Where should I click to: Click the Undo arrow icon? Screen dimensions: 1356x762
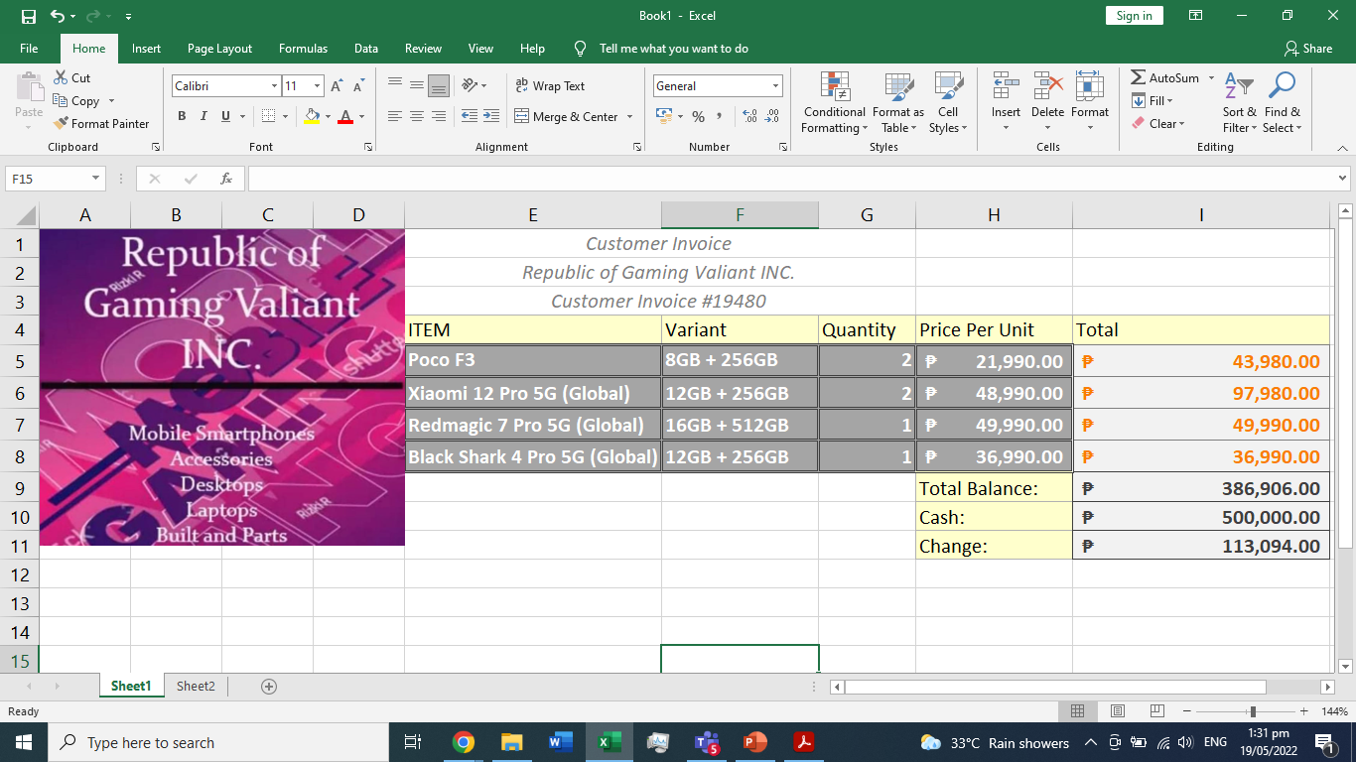tap(57, 16)
